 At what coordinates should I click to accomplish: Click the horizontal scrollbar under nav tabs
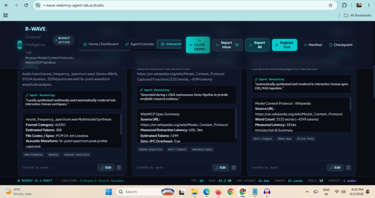point(105,50)
